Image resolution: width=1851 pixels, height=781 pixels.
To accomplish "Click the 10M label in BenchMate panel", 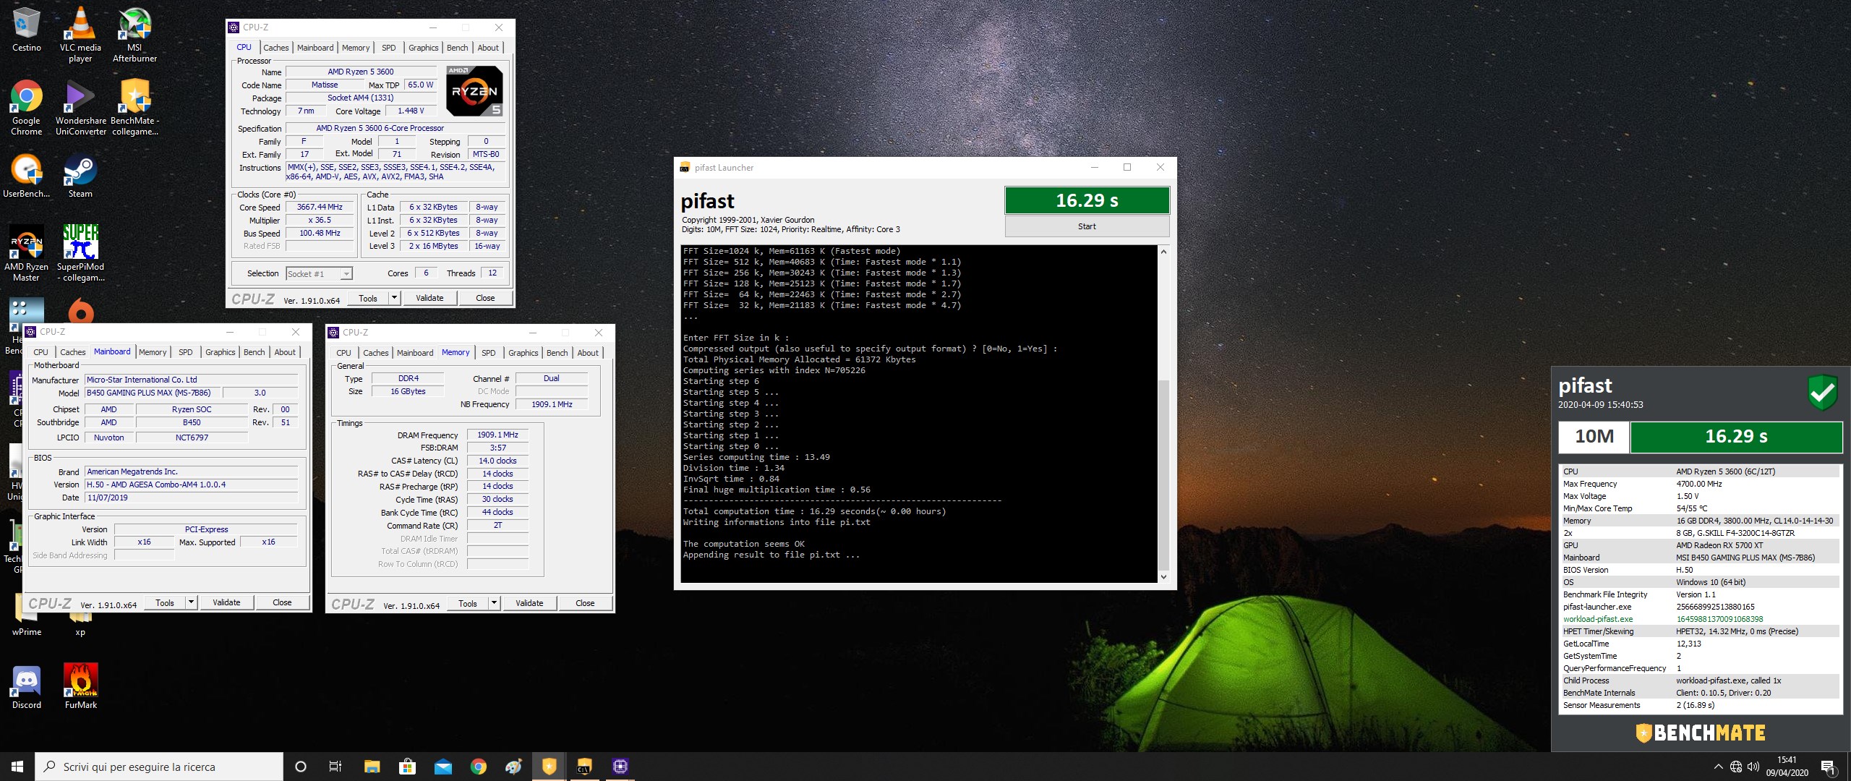I will click(x=1594, y=436).
